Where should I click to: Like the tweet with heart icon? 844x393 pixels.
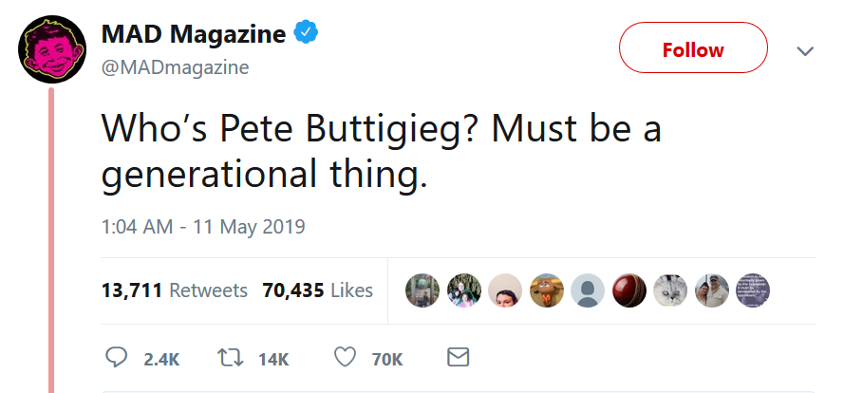(345, 358)
